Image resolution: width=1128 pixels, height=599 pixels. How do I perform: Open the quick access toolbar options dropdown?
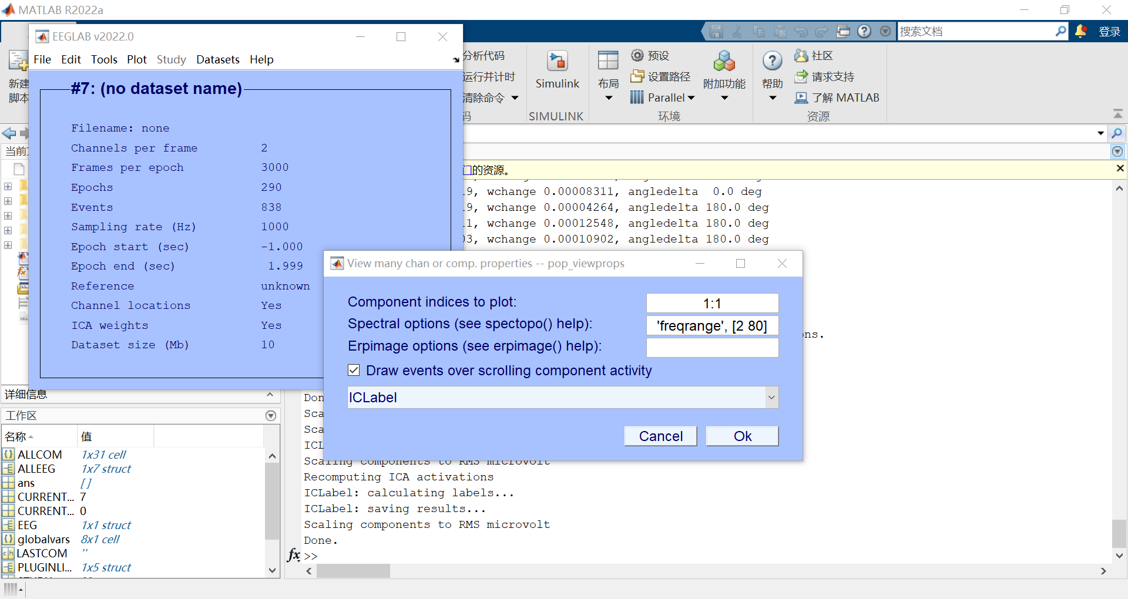(x=885, y=31)
